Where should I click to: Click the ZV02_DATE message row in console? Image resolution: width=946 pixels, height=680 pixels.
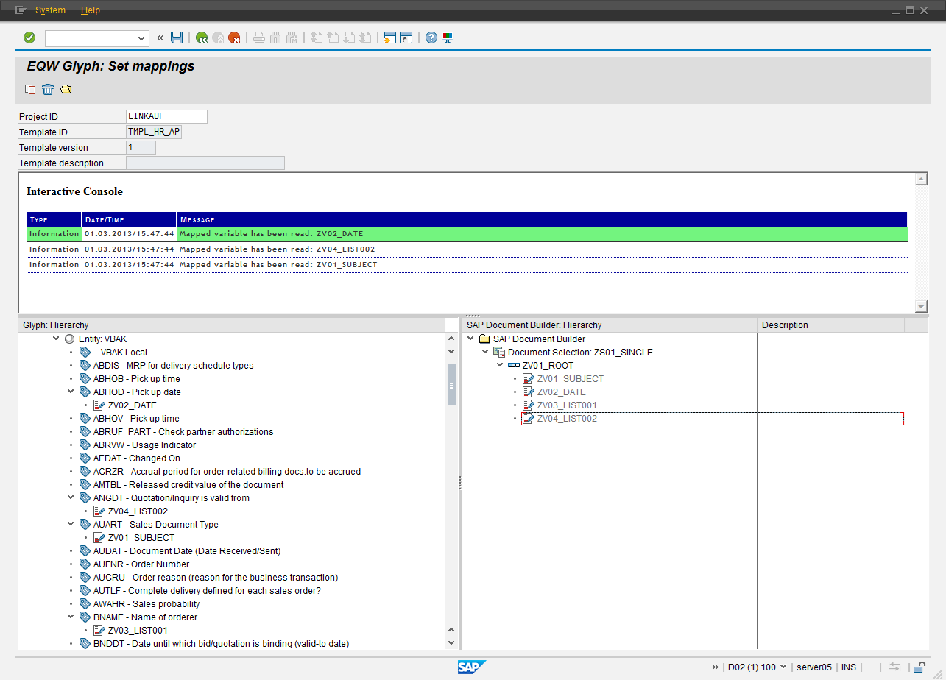pos(467,233)
